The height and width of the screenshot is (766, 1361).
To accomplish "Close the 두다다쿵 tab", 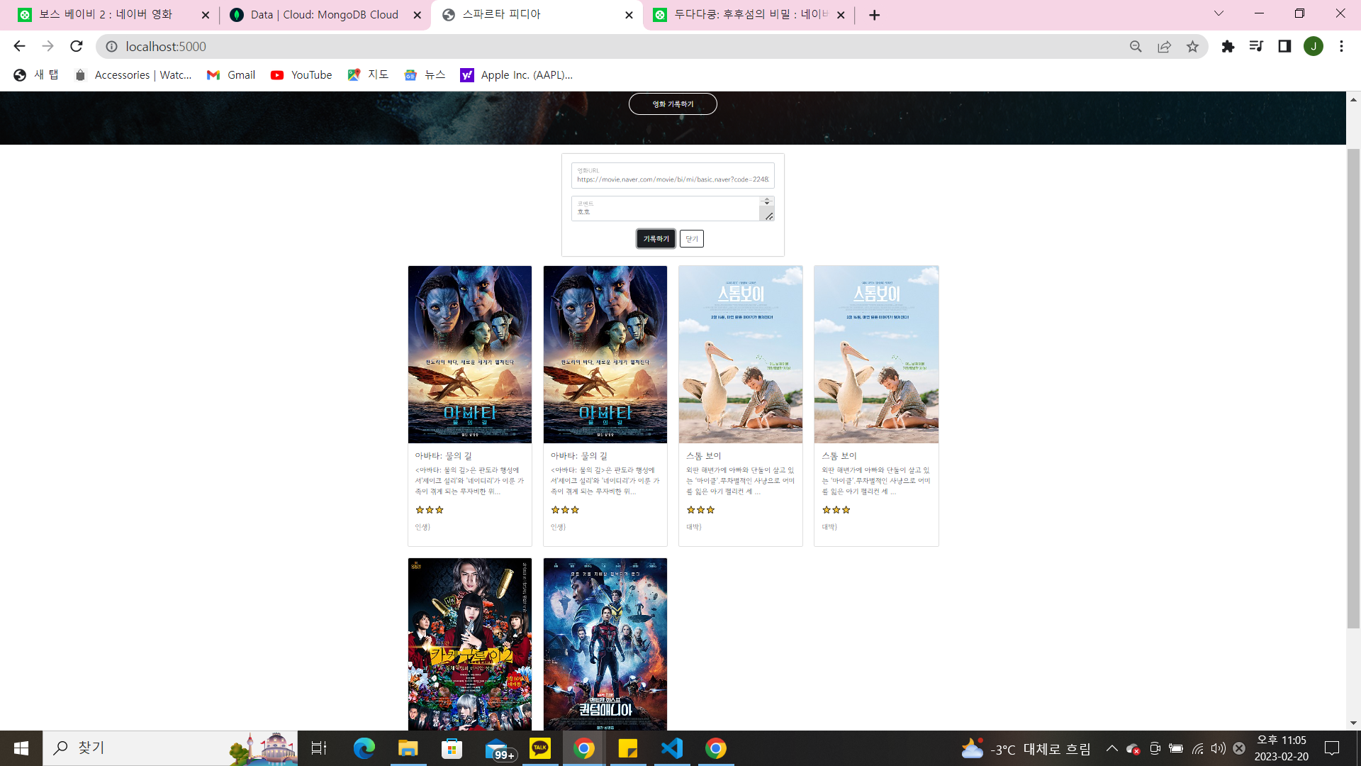I will [841, 15].
